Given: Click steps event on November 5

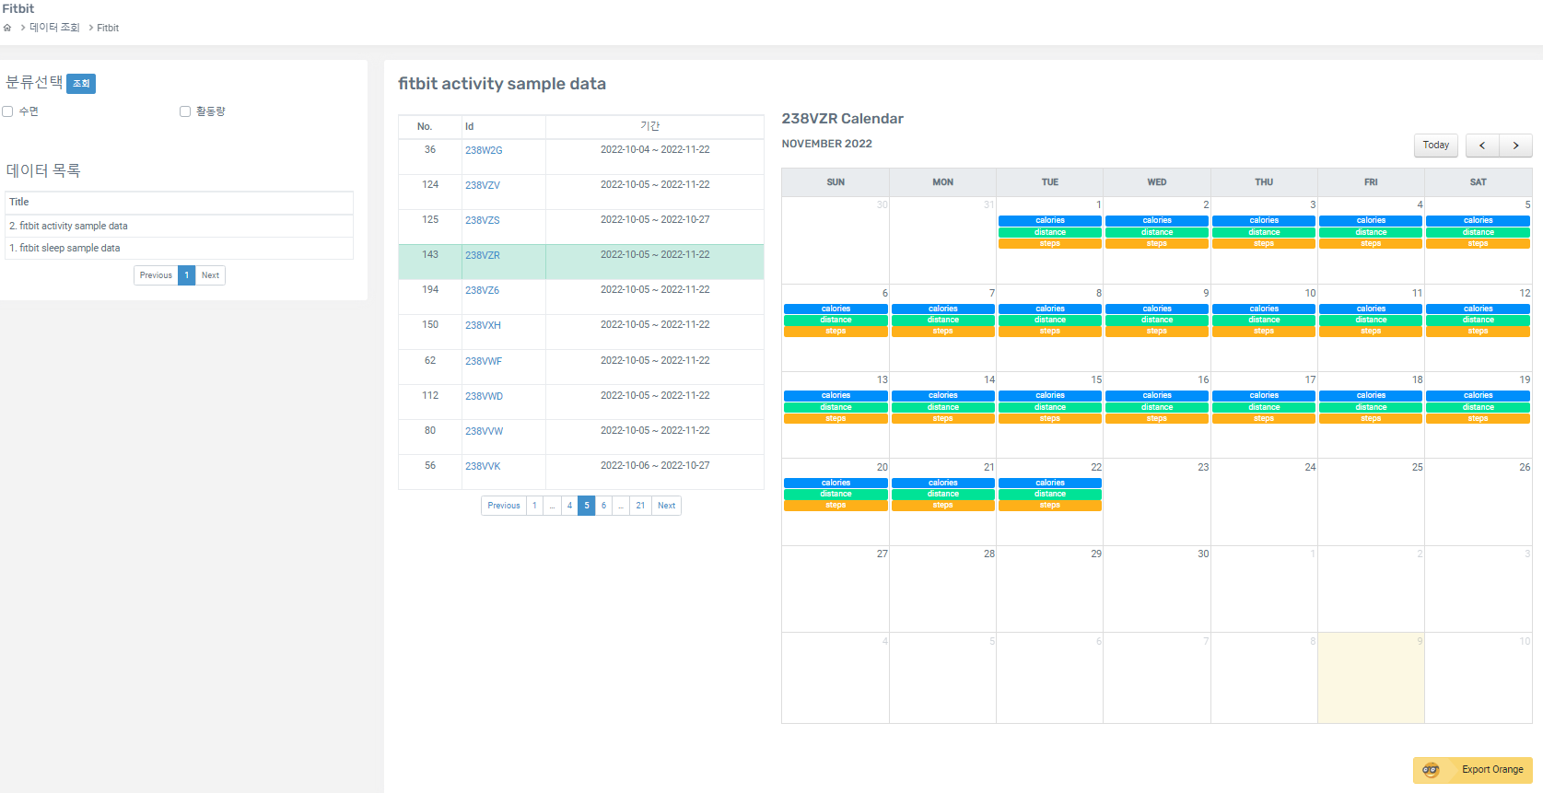Looking at the screenshot, I should [1478, 244].
